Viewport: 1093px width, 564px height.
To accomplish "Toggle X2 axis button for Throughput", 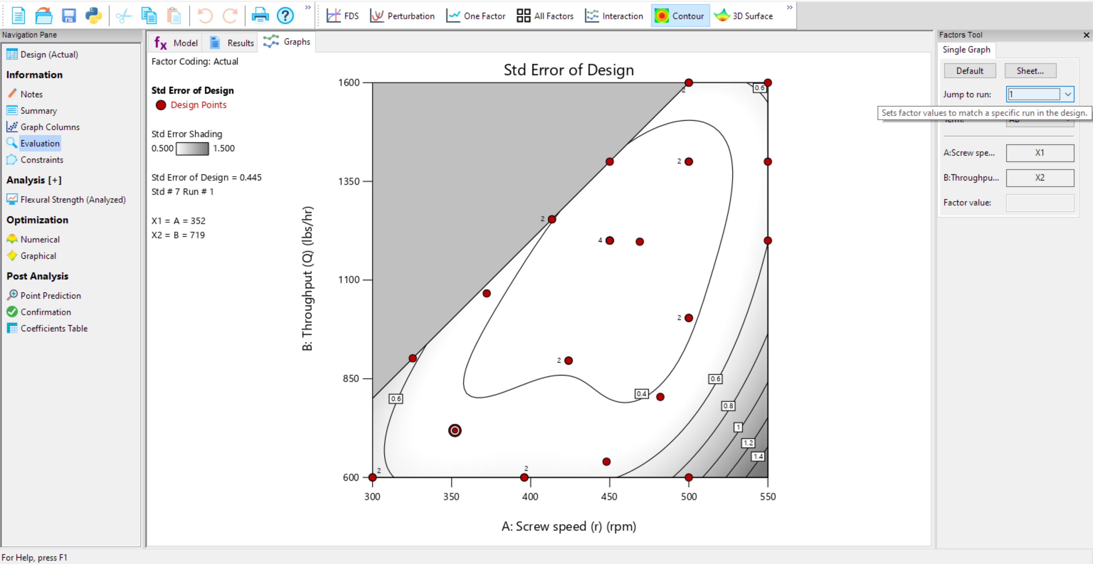I will pyautogui.click(x=1039, y=178).
